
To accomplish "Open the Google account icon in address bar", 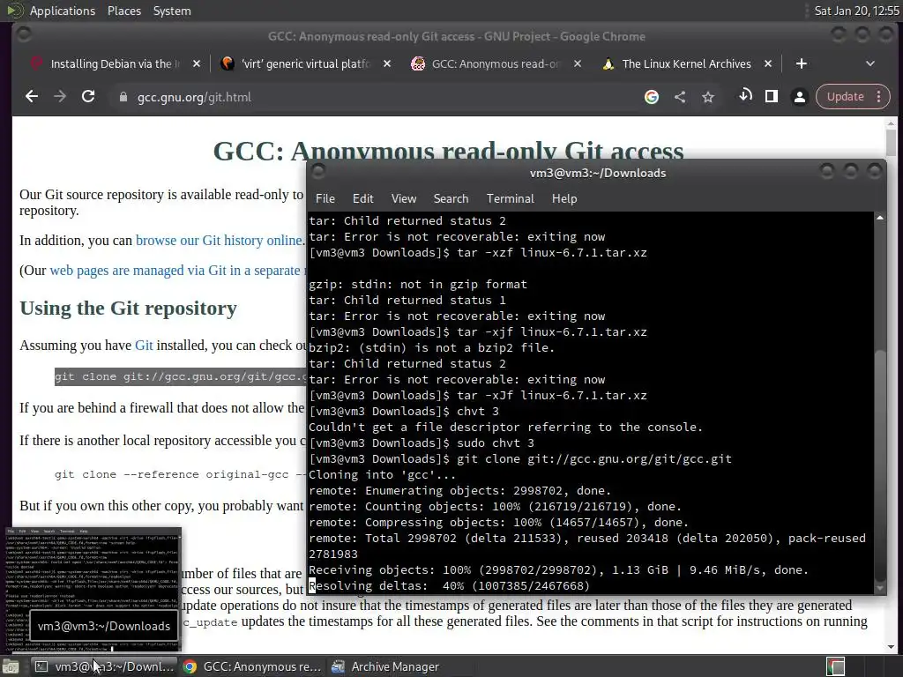I will [652, 97].
